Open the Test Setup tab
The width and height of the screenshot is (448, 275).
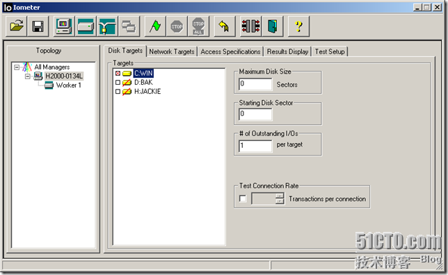point(330,51)
